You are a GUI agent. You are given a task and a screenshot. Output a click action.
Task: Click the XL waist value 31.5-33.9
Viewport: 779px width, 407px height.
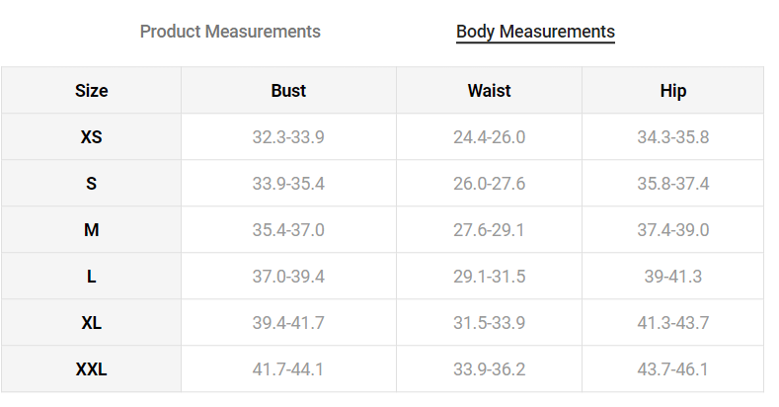(x=489, y=323)
